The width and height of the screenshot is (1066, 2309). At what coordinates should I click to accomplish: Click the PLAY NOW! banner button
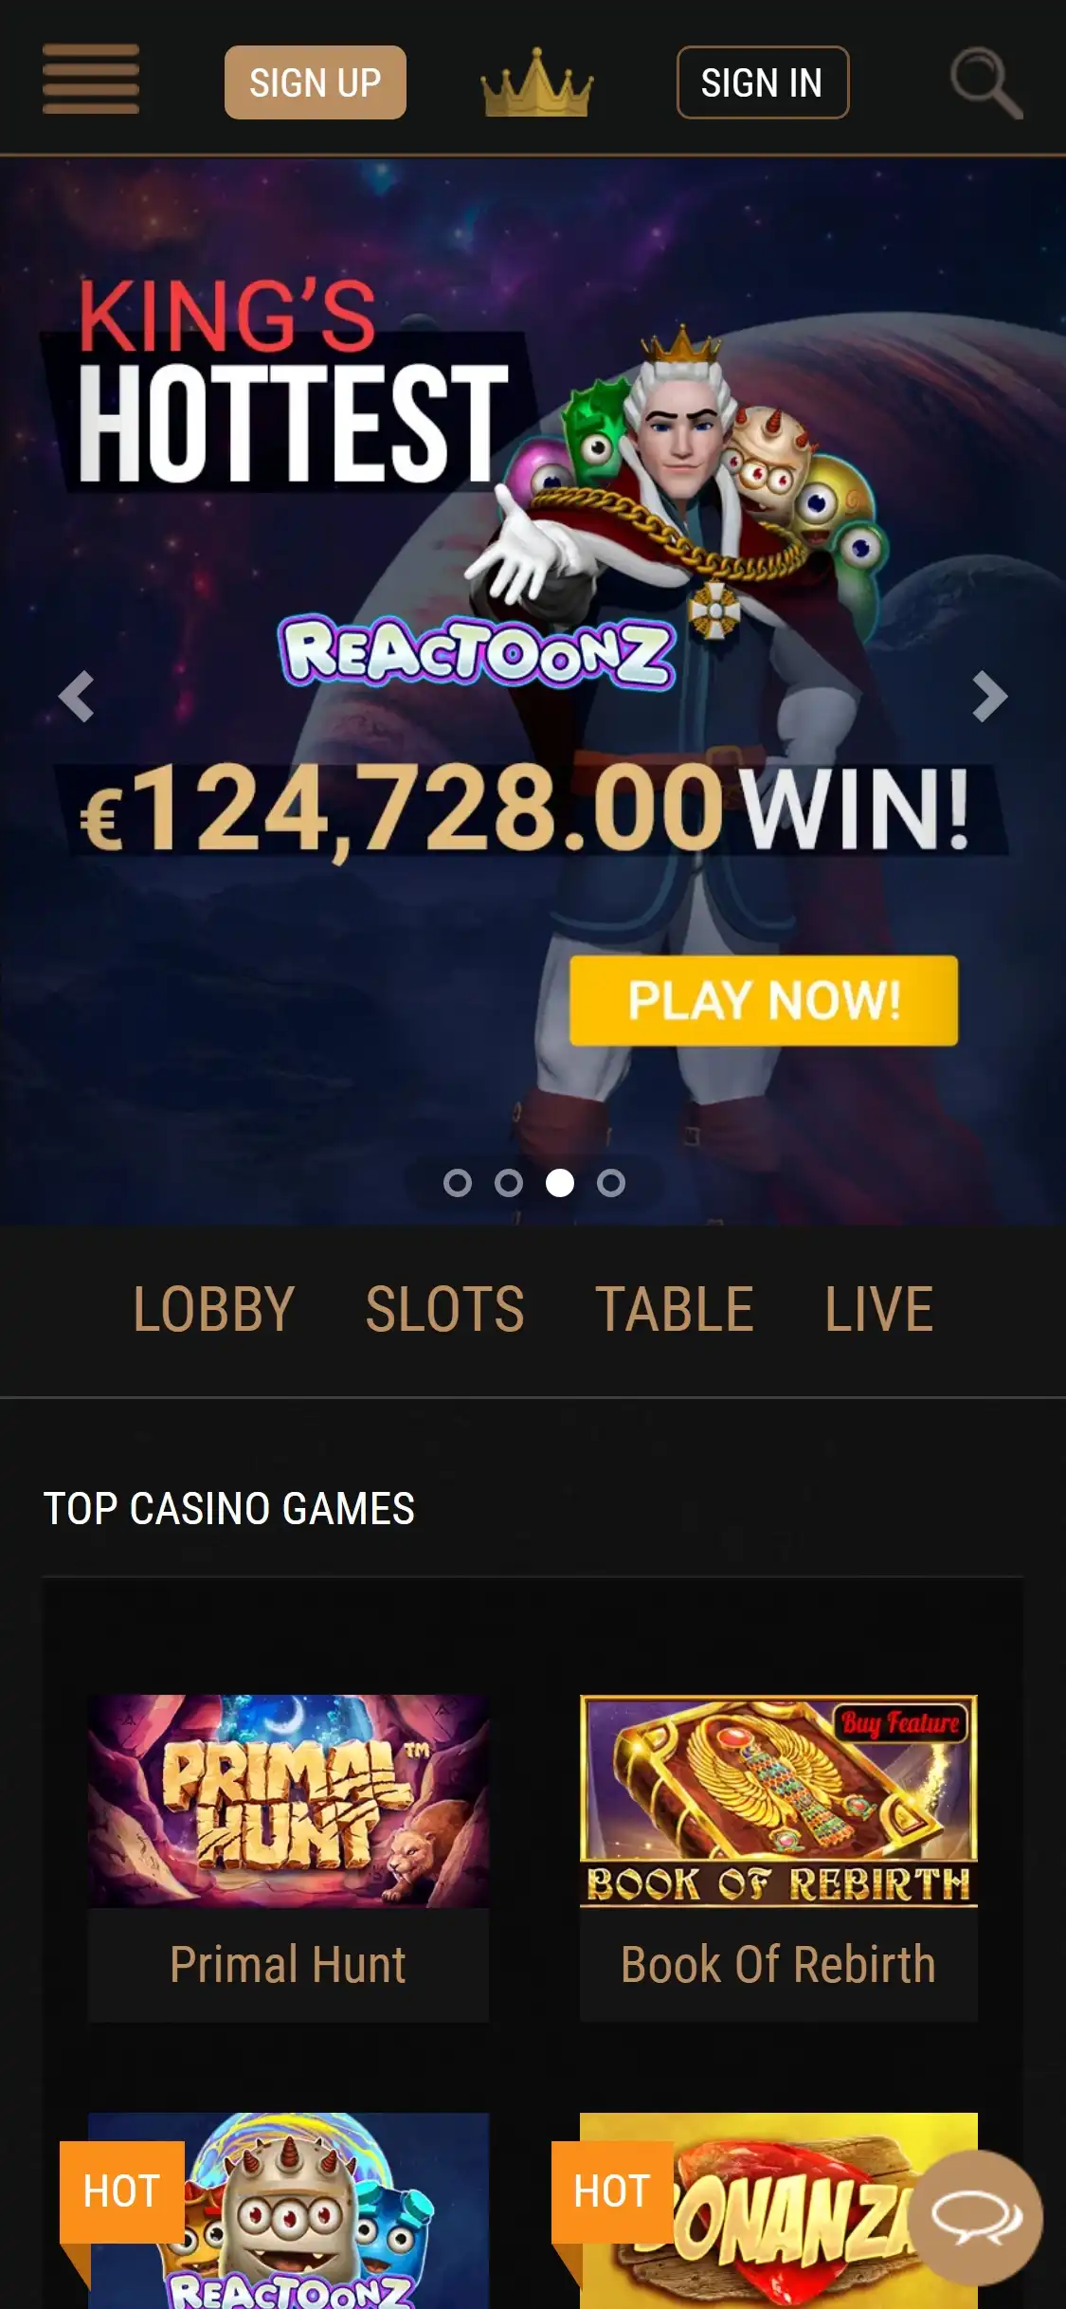coord(764,1001)
